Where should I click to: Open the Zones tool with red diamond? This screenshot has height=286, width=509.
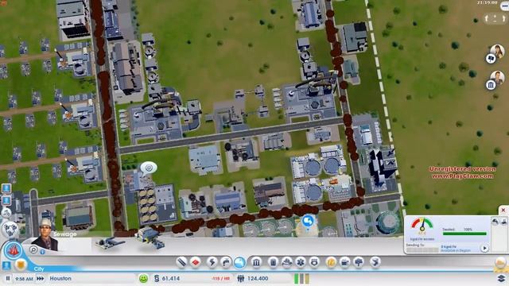pos(196,262)
